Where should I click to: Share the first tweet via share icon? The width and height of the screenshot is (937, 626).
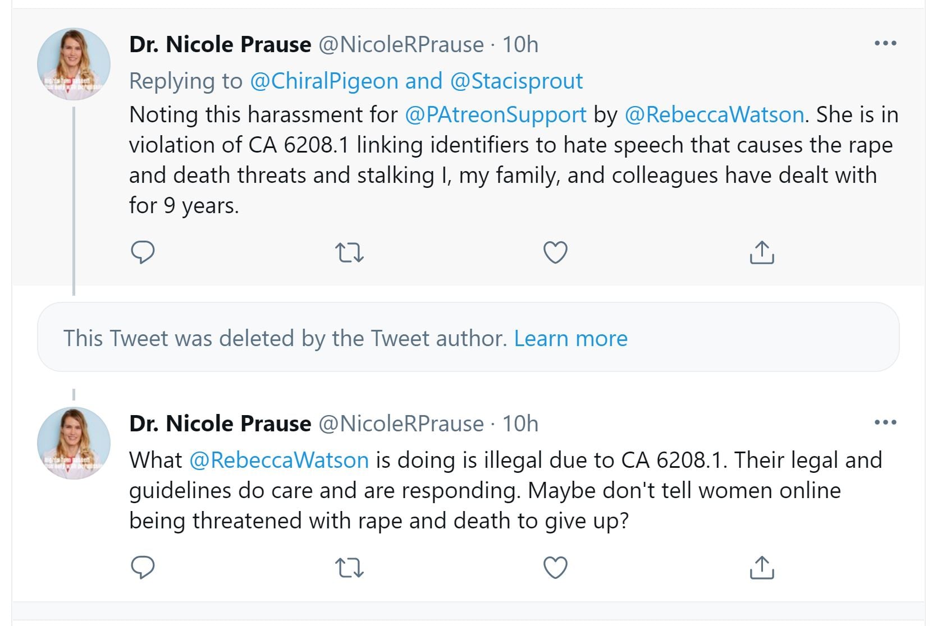pyautogui.click(x=761, y=252)
